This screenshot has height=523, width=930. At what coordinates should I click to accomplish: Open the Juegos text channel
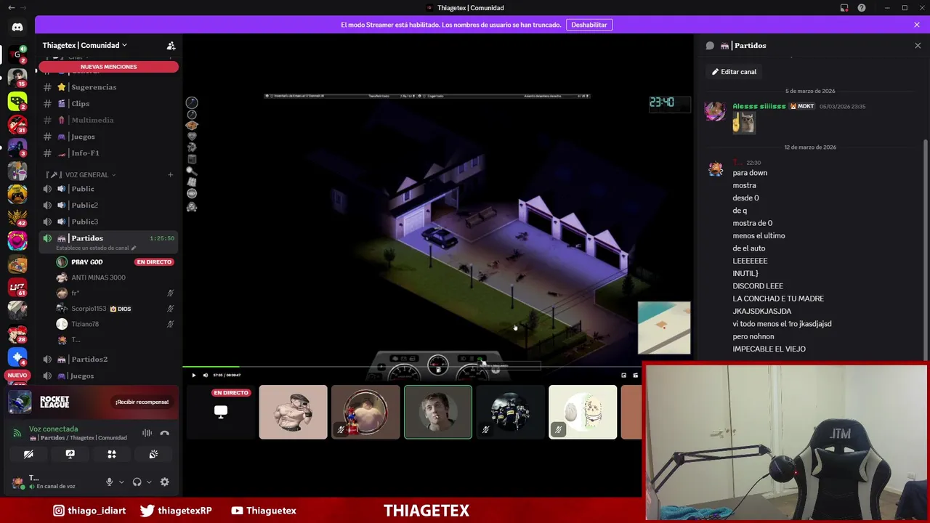click(x=108, y=137)
